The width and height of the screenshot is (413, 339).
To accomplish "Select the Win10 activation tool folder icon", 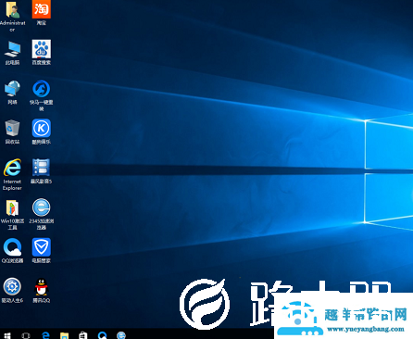I will [x=12, y=207].
